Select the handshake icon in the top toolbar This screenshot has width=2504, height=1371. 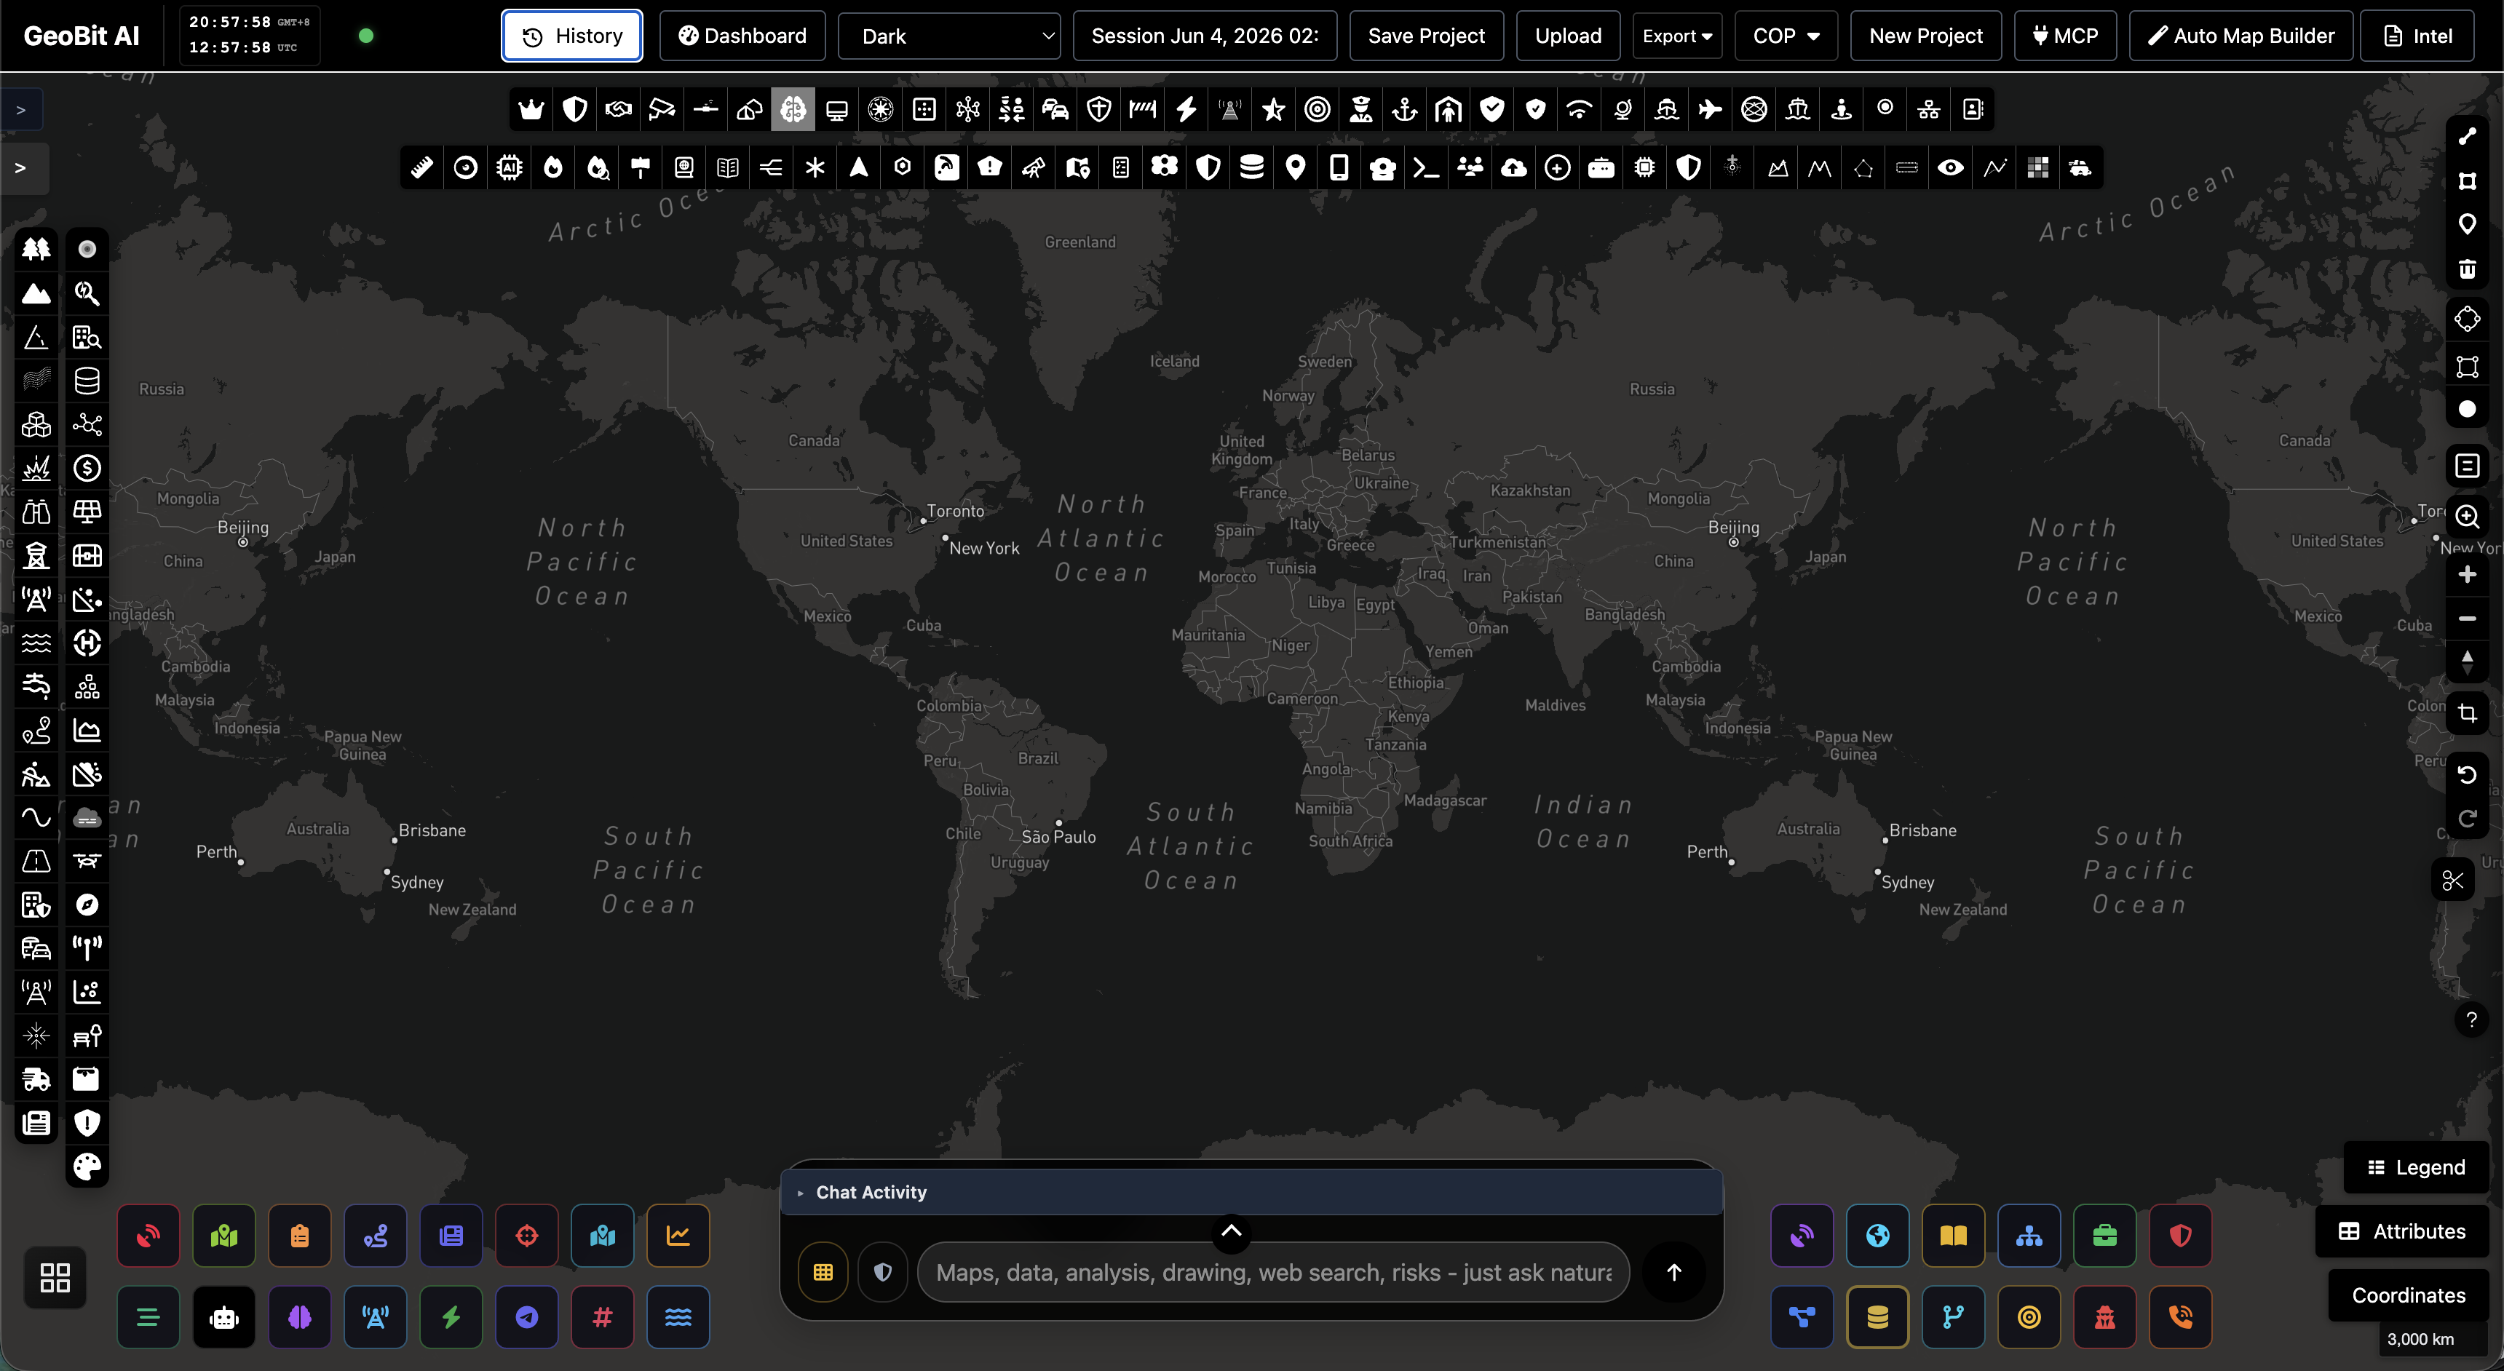tap(618, 110)
